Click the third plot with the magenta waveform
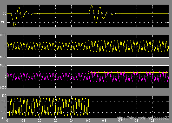 coord(88,77)
